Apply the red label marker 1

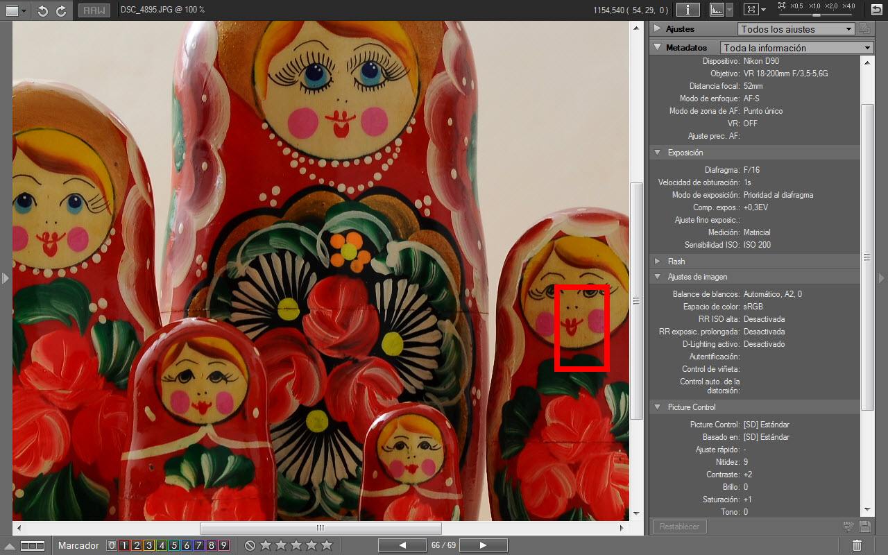click(123, 545)
